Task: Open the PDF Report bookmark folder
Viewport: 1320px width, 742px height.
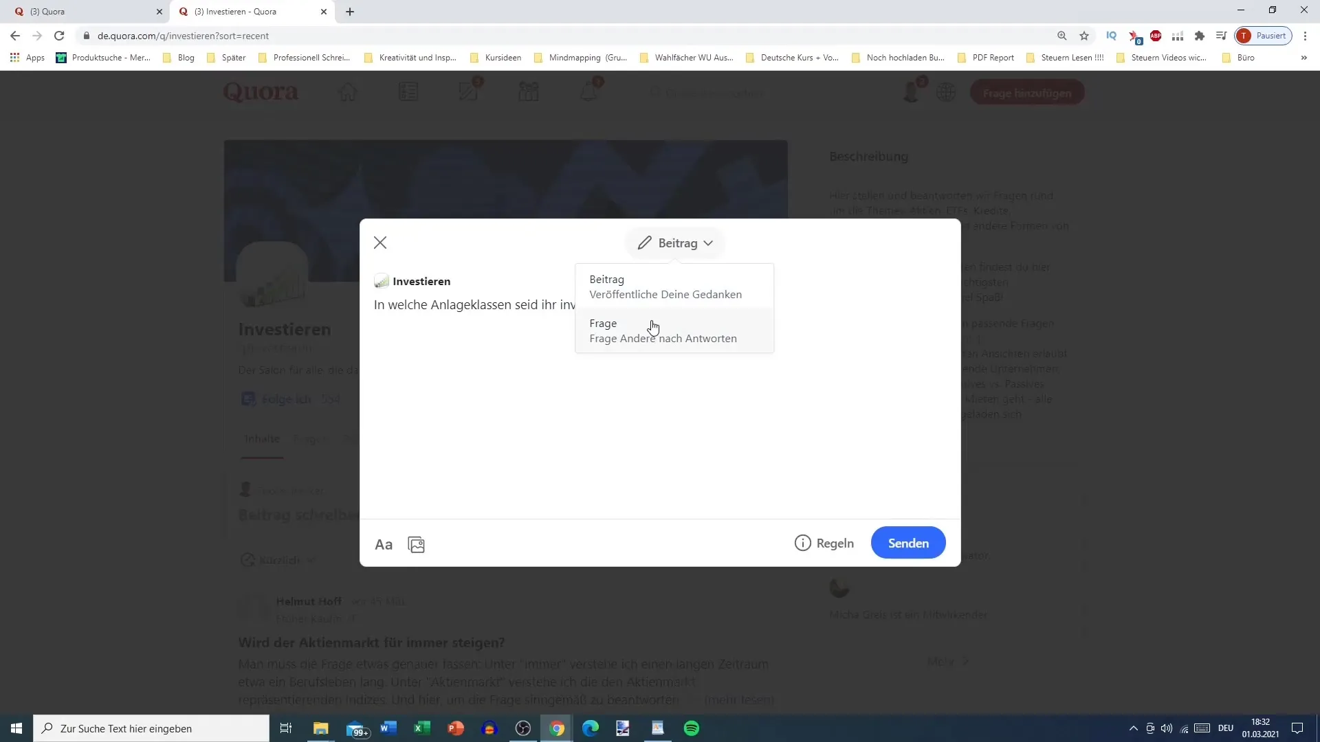Action: click(x=985, y=58)
